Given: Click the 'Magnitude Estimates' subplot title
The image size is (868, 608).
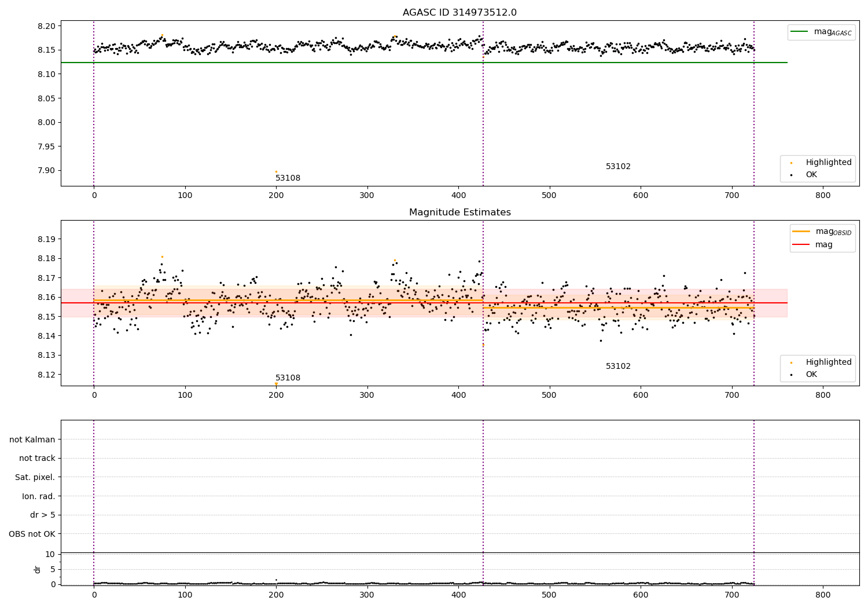Looking at the screenshot, I should (459, 213).
